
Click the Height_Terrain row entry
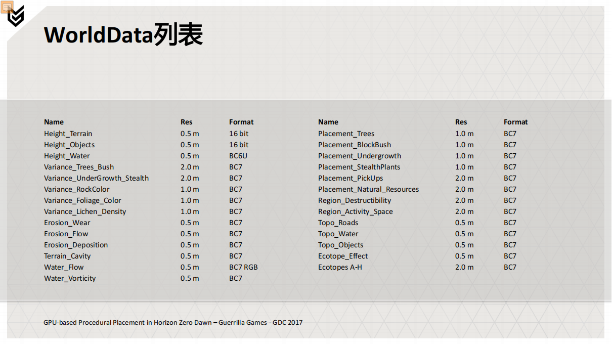pyautogui.click(x=68, y=134)
